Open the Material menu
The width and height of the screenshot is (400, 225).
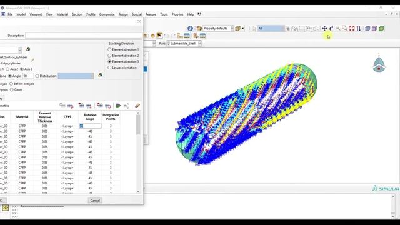[x=62, y=14]
